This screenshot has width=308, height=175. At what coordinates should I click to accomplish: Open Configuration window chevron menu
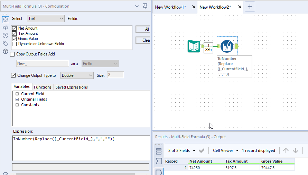(x=137, y=6)
